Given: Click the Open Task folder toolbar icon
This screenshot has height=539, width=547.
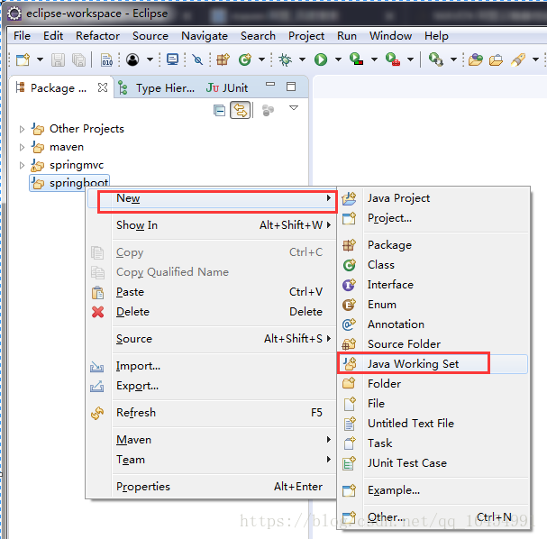Looking at the screenshot, I should point(496,59).
